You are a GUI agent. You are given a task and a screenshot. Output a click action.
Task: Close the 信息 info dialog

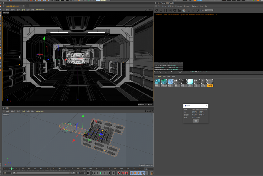click(206, 106)
